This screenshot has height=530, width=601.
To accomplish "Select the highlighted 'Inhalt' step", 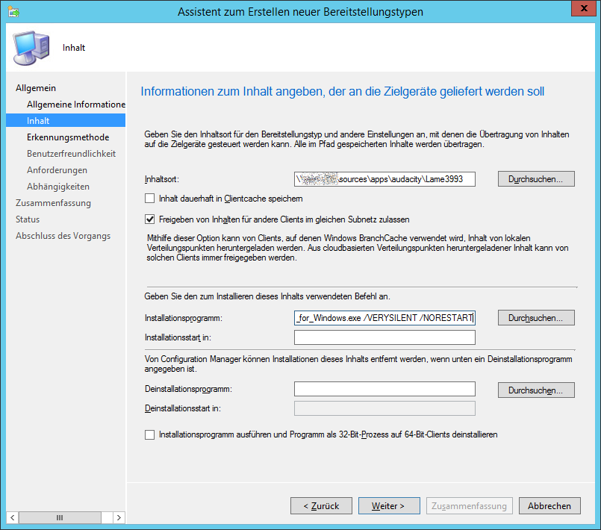I will pyautogui.click(x=39, y=121).
